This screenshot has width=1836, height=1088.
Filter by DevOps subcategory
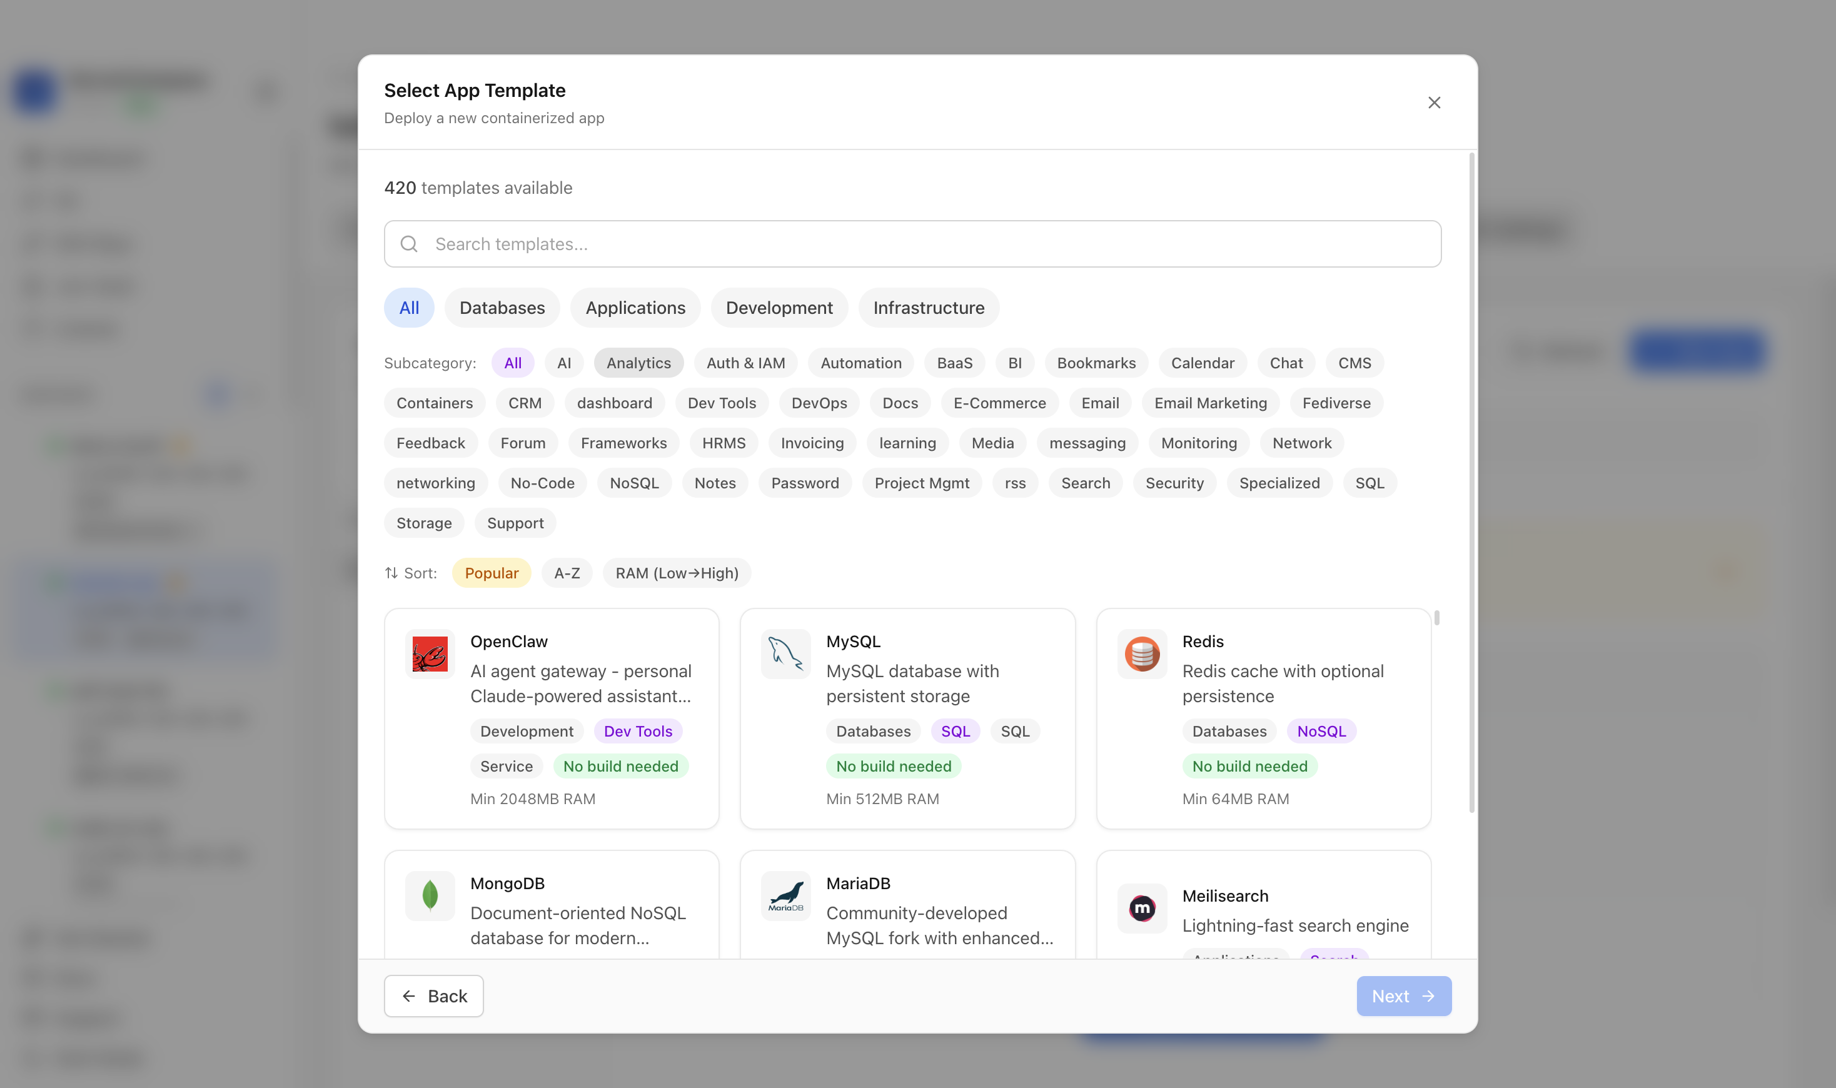pos(819,403)
